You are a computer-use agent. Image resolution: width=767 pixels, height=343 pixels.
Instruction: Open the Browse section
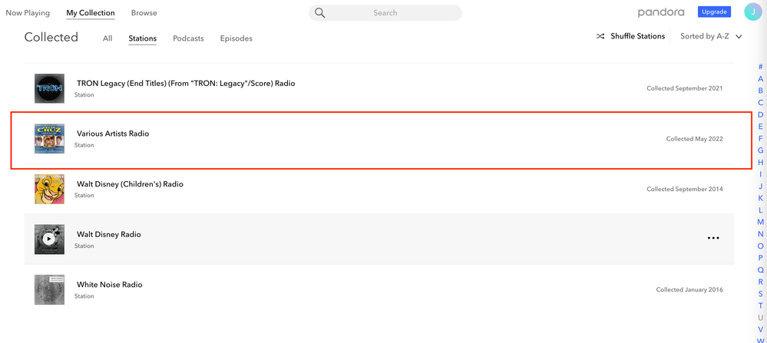144,13
